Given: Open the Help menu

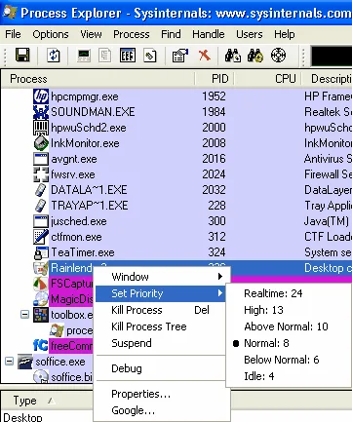Looking at the screenshot, I should [285, 34].
